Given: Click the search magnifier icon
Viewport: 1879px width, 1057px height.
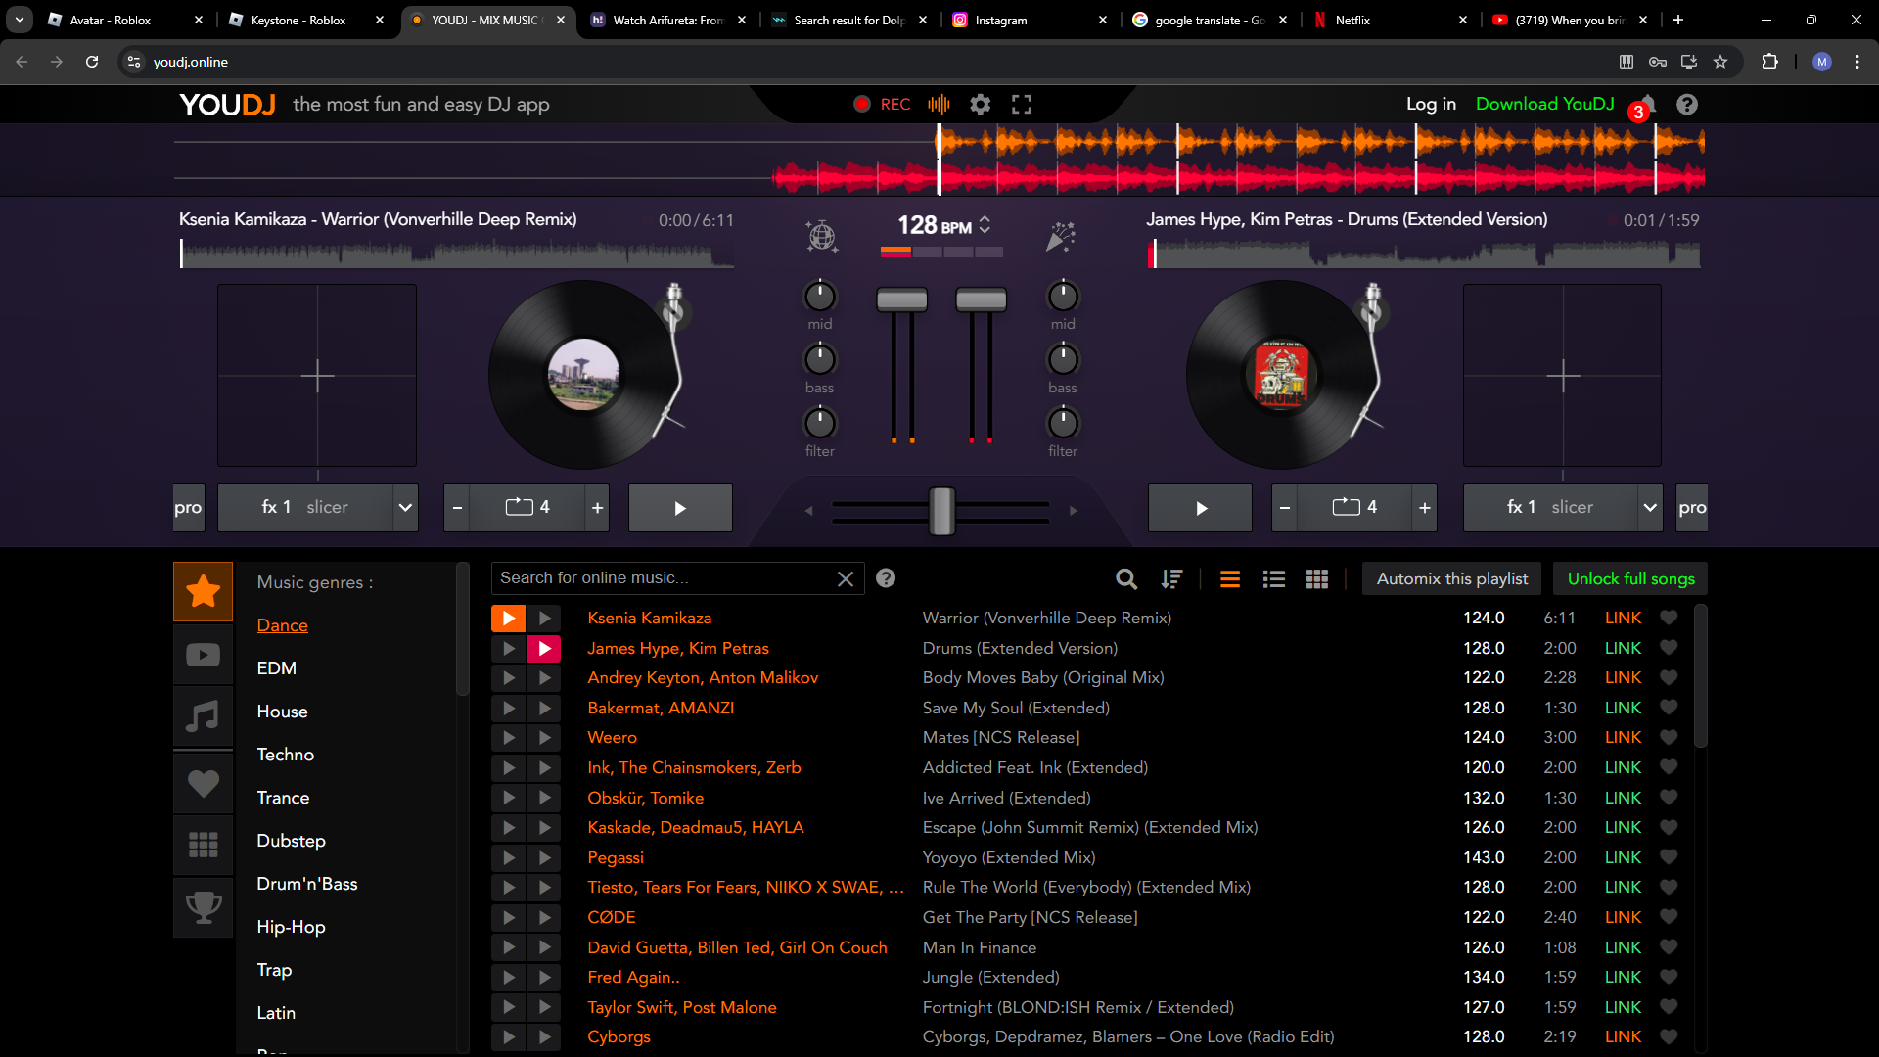Looking at the screenshot, I should (x=1126, y=579).
